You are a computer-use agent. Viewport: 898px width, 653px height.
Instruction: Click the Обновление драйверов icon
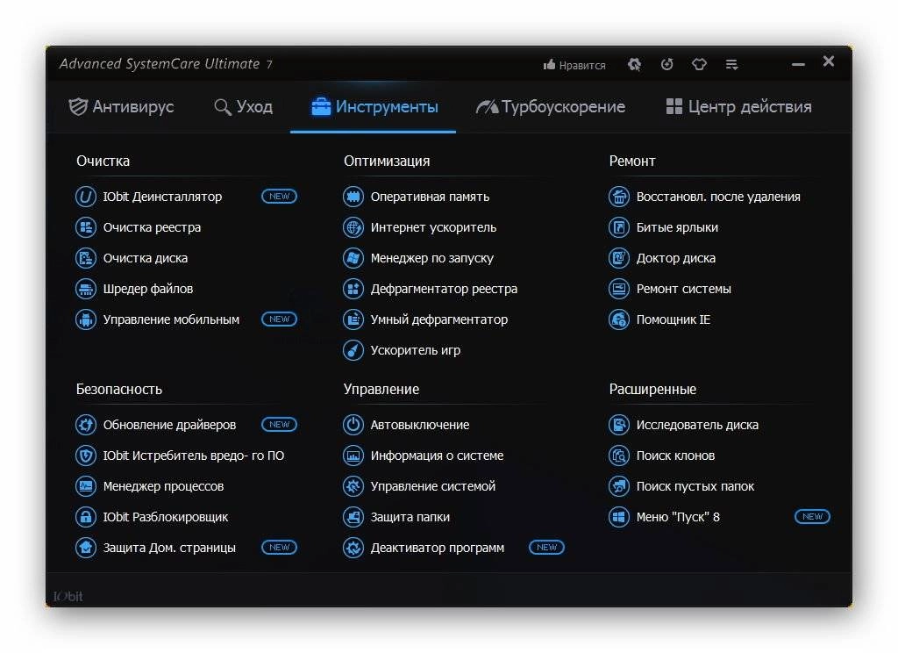pos(86,425)
